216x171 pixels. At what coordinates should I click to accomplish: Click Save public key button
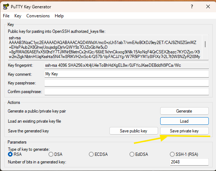(134, 131)
